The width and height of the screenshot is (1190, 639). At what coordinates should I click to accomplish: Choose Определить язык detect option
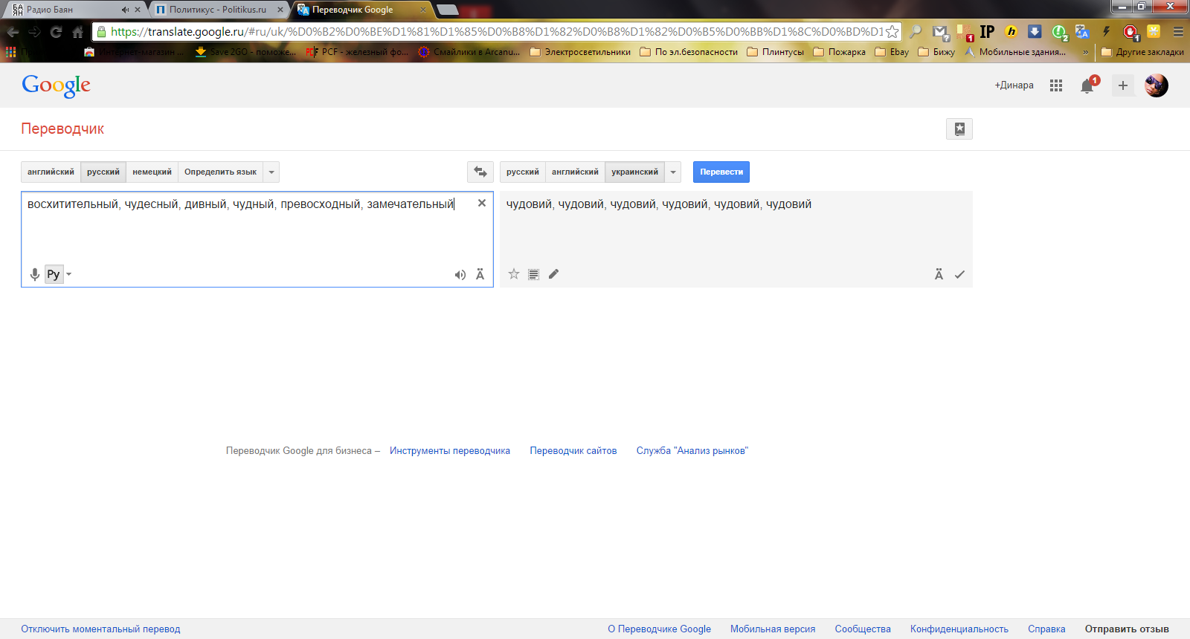click(220, 172)
